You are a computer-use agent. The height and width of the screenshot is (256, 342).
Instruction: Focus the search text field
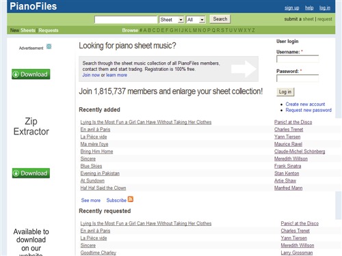tap(126, 20)
